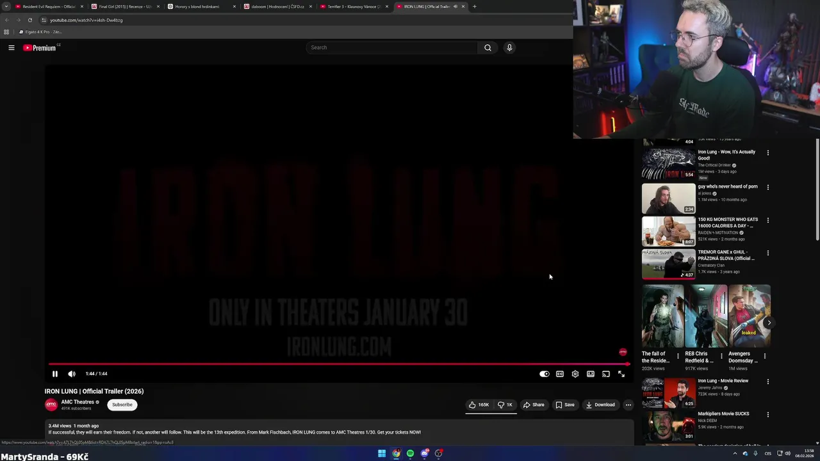Open RE8 Chris Redfield short
Image resolution: width=820 pixels, height=461 pixels.
(706, 316)
